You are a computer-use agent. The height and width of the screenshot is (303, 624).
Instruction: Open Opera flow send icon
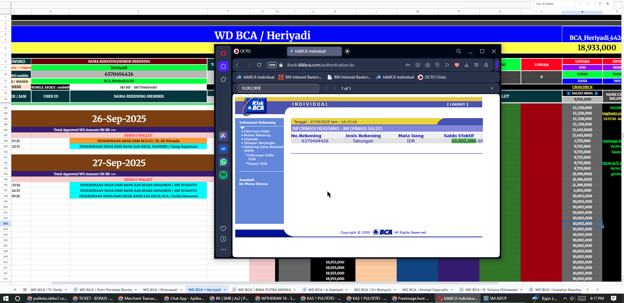(447, 65)
